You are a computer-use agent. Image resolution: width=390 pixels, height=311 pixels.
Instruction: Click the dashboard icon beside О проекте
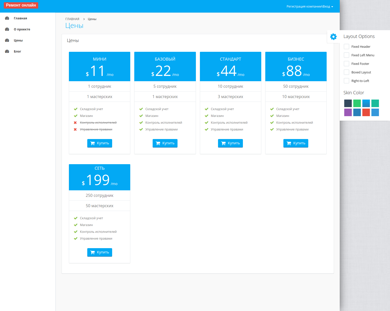click(7, 29)
